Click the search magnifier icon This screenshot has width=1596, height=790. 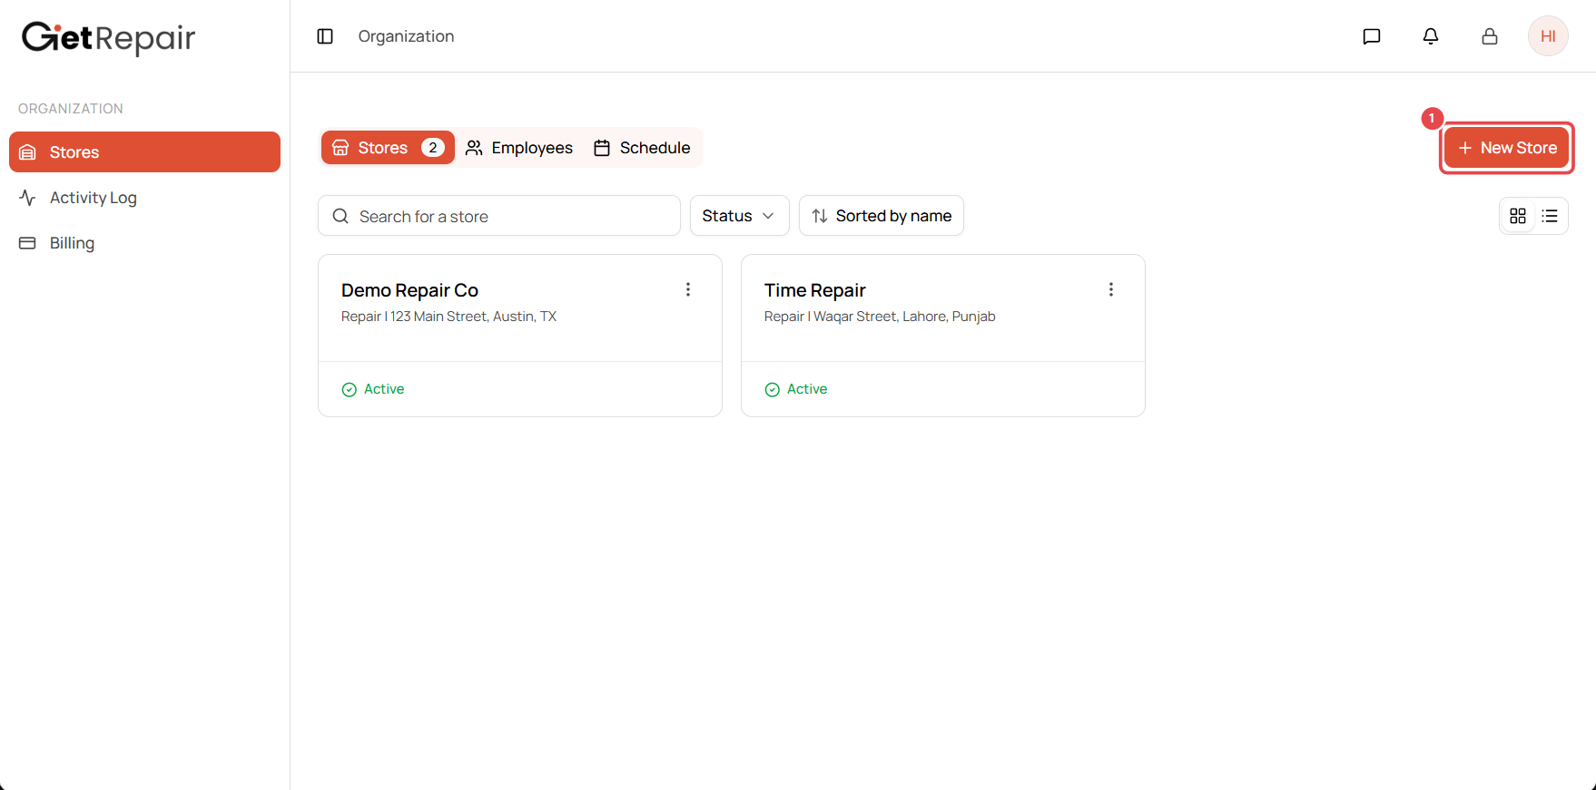[x=340, y=216]
